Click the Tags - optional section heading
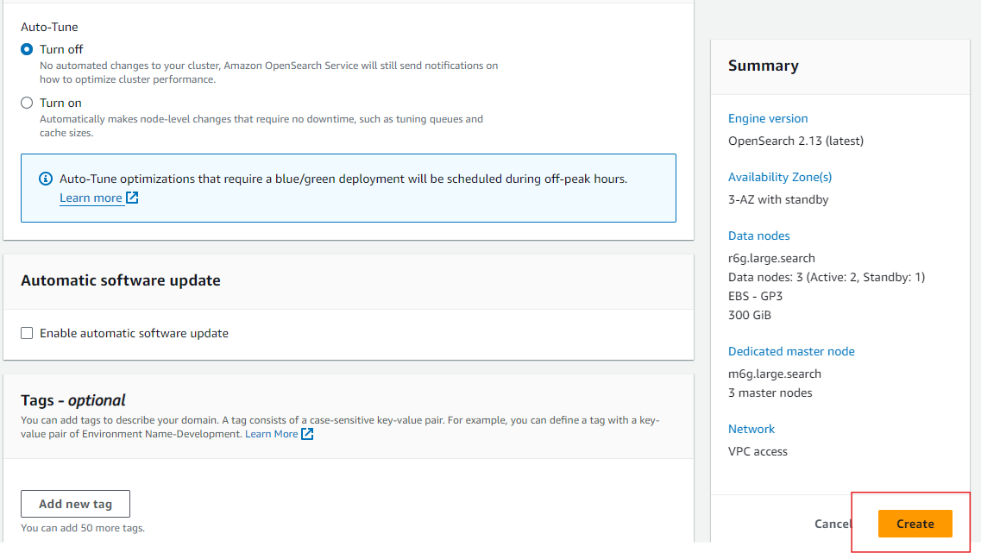Image resolution: width=981 pixels, height=553 pixels. pos(73,400)
